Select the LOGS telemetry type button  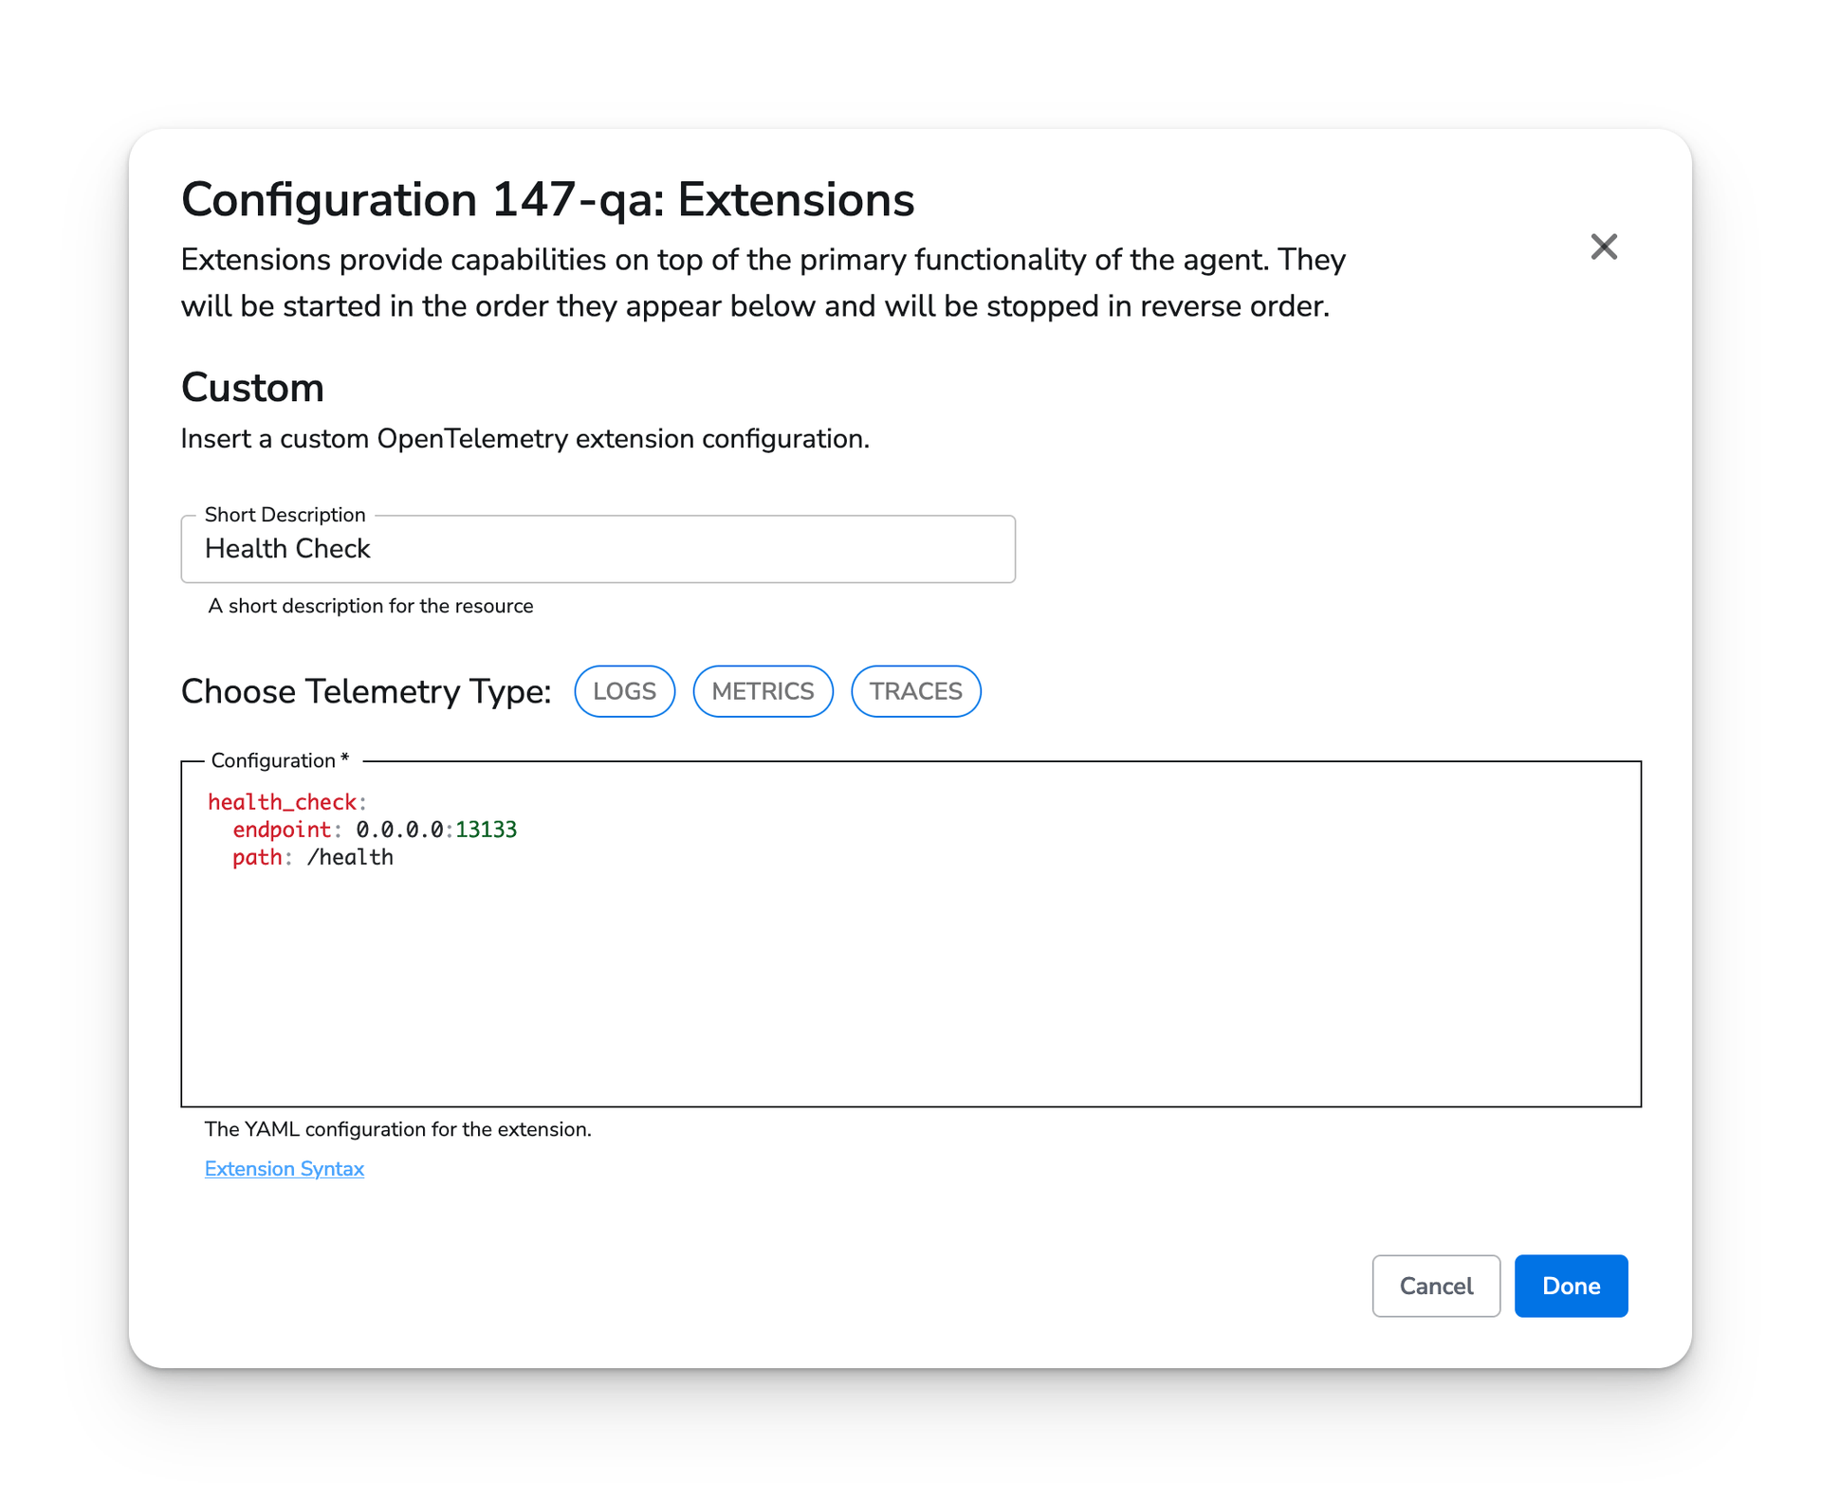[626, 692]
